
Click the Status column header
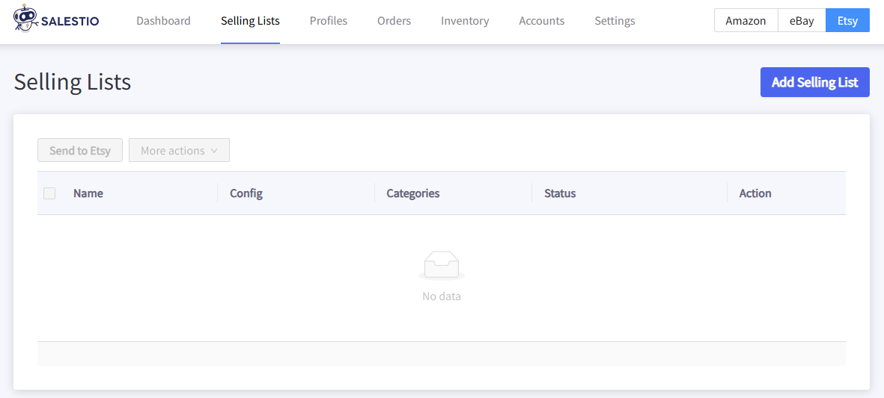(x=560, y=193)
